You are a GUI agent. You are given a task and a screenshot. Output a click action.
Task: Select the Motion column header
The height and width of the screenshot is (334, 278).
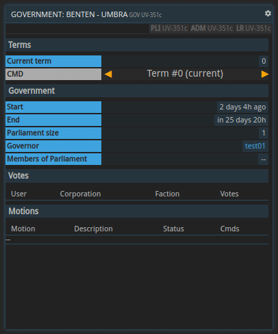click(x=23, y=229)
